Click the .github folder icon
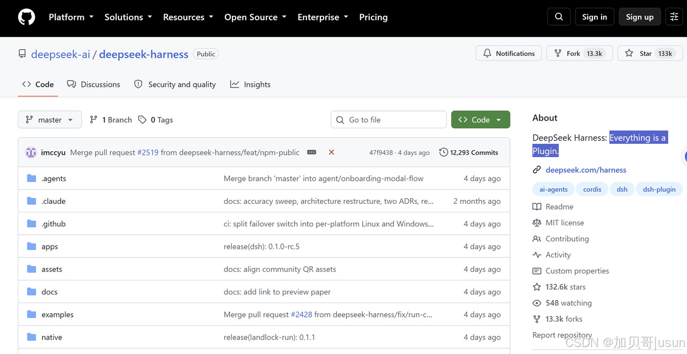 32,224
